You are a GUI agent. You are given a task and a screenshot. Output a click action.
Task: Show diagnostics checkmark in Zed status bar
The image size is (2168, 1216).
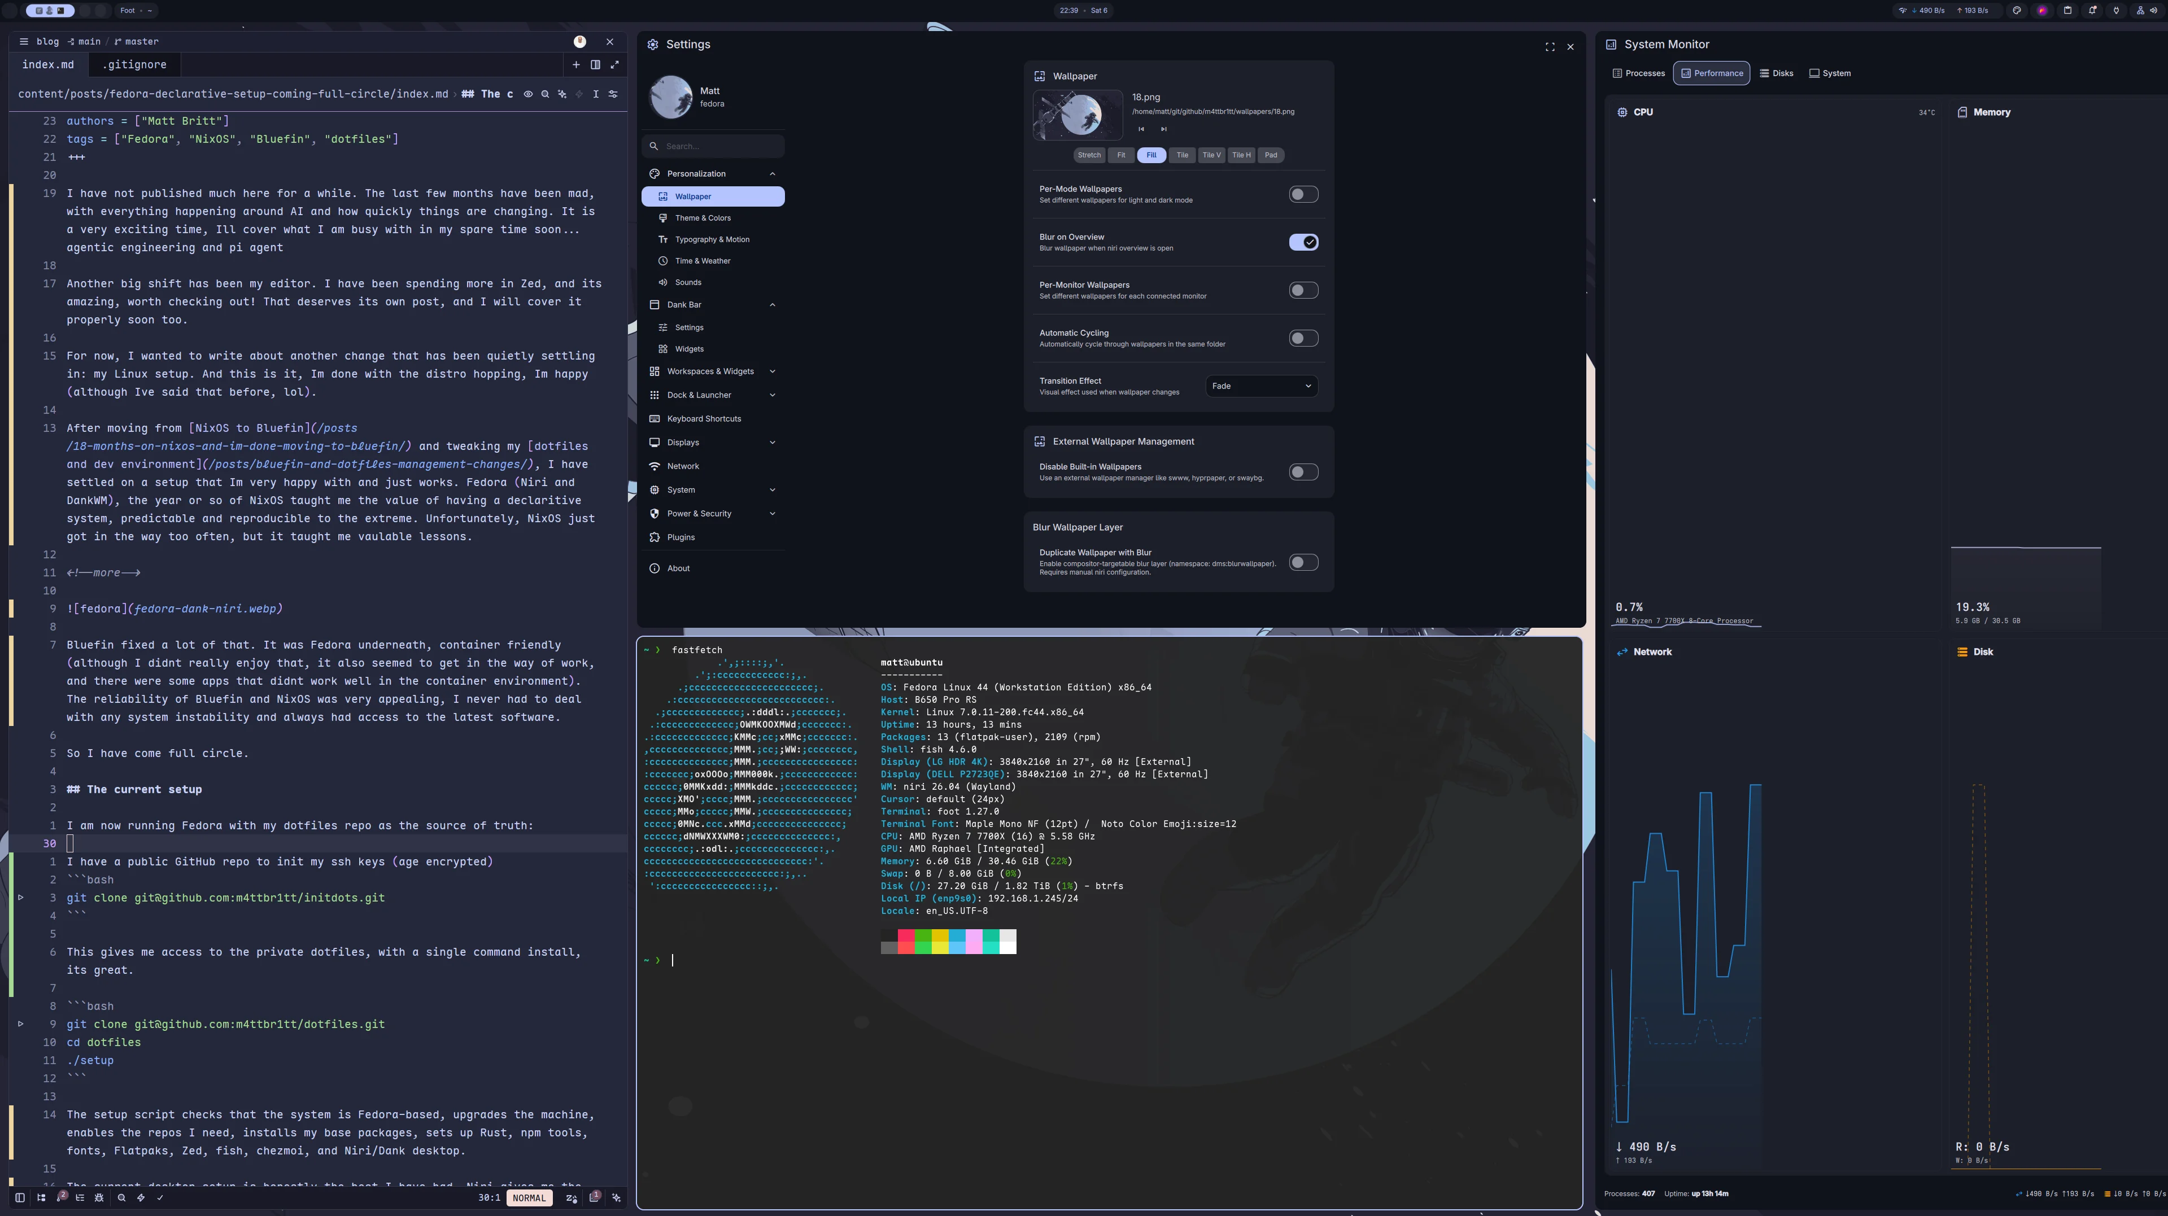(x=160, y=1197)
